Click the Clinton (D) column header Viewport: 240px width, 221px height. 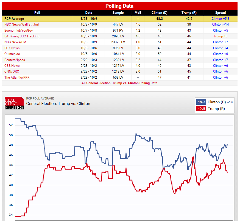[160, 13]
